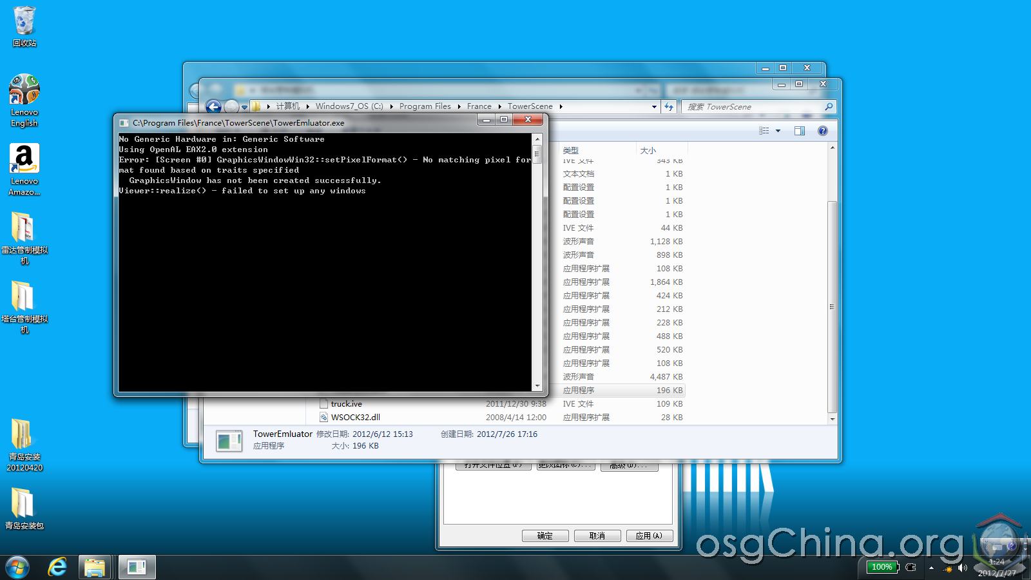Go to 计算机 in the breadcrumb
Viewport: 1031px width, 580px height.
pos(288,106)
